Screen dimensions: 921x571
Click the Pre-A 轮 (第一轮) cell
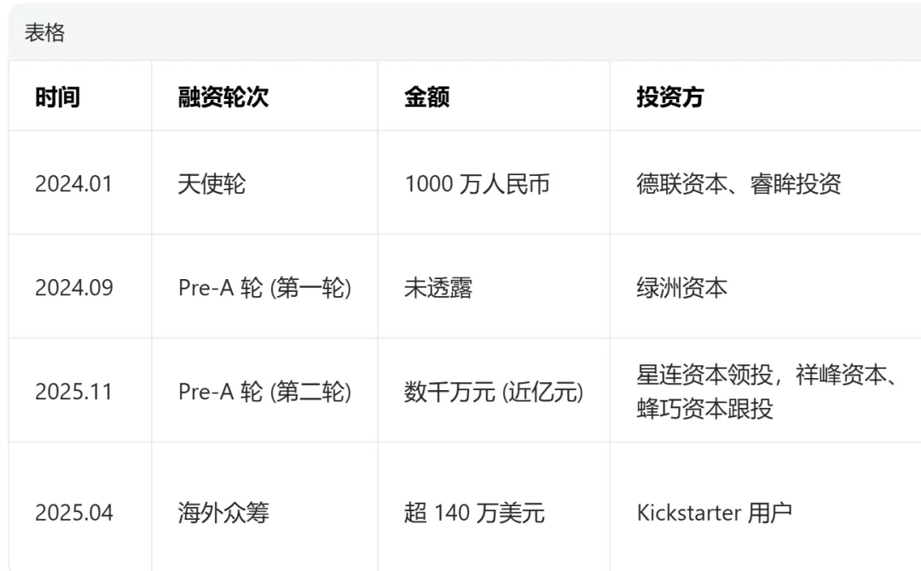click(x=265, y=288)
